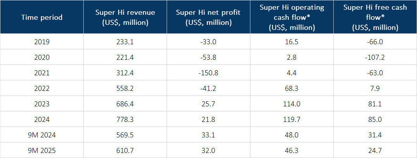417x158 pixels.
Task: Select the 9M 2025 revenue value 610.7
Action: (x=124, y=150)
